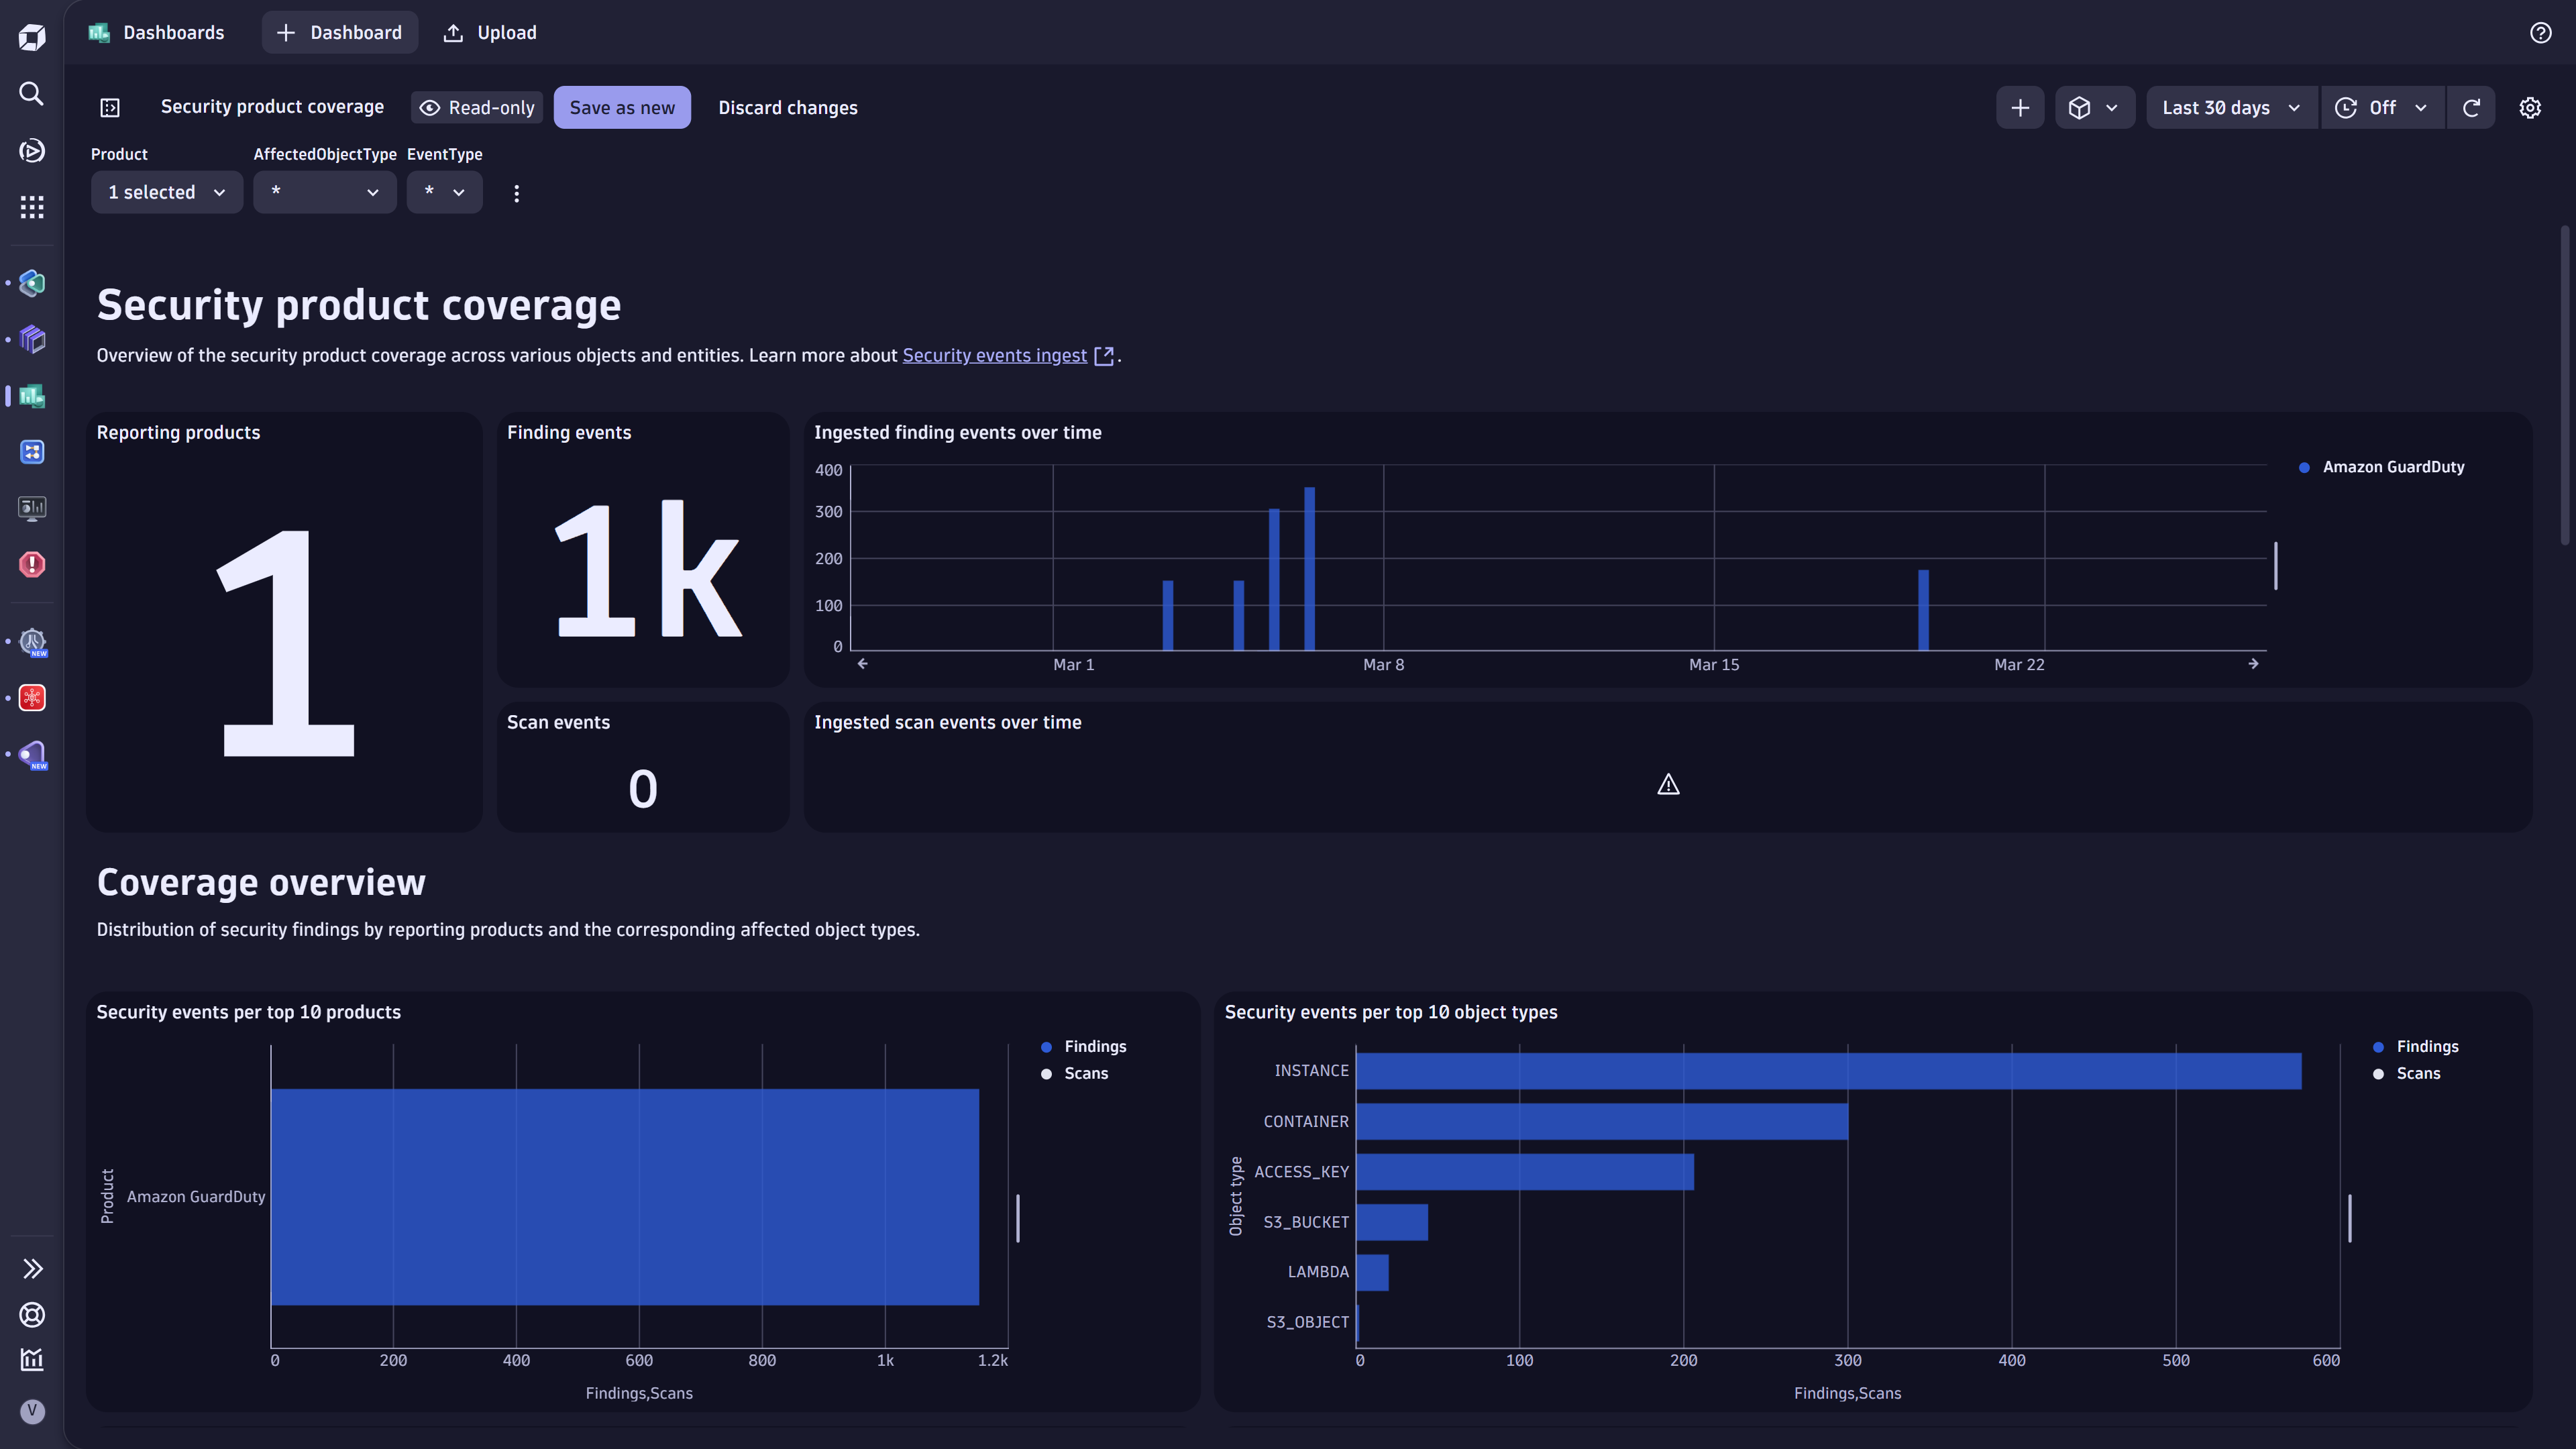Toggle Findings legend in object types chart
The width and height of the screenshot is (2576, 1449).
2415,1046
